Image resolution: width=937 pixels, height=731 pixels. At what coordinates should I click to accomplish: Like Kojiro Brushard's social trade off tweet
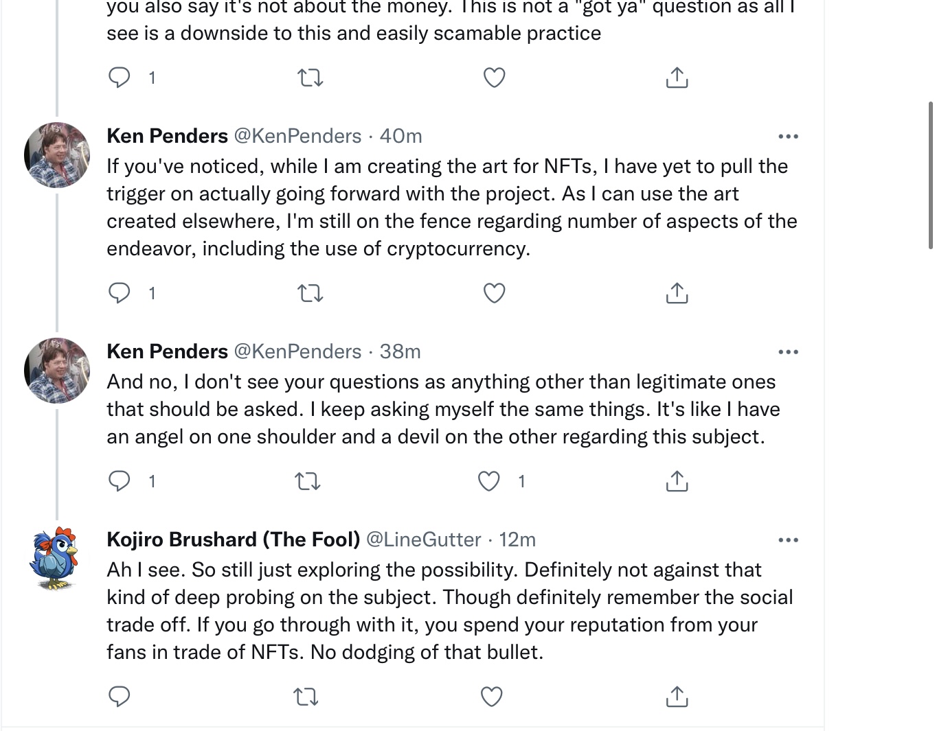click(x=491, y=697)
